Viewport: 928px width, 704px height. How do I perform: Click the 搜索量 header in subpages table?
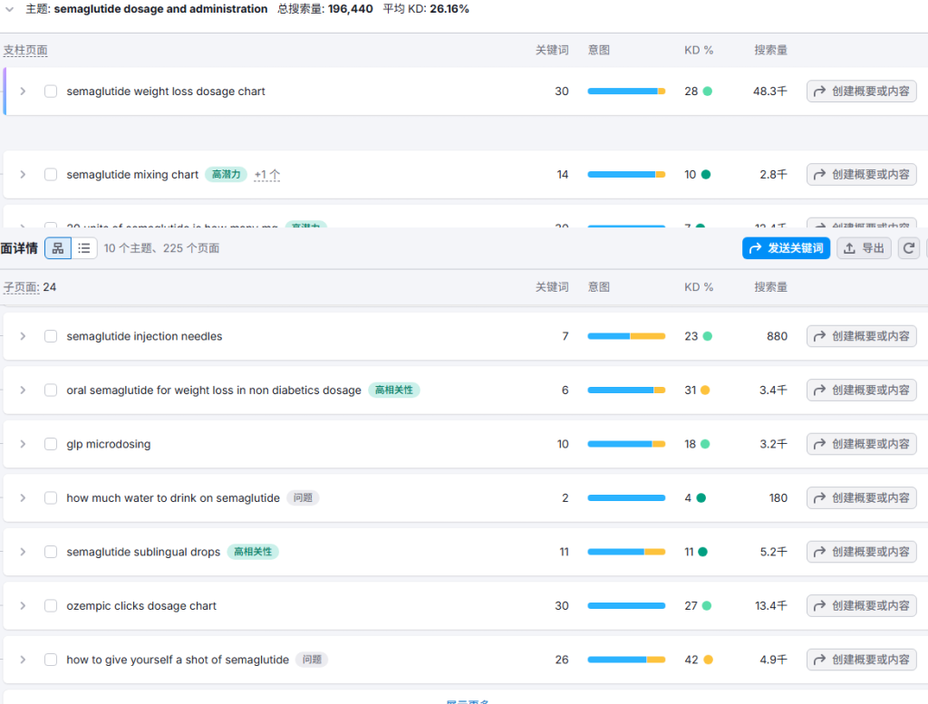(x=770, y=287)
